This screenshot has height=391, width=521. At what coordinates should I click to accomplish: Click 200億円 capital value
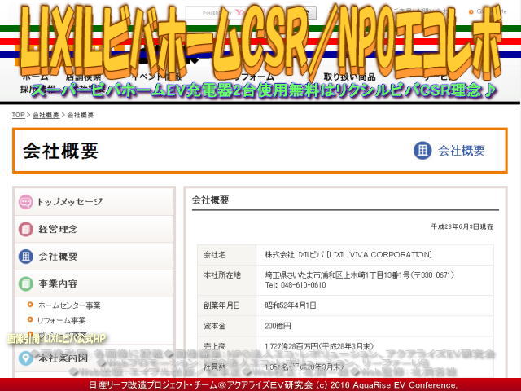tap(278, 326)
